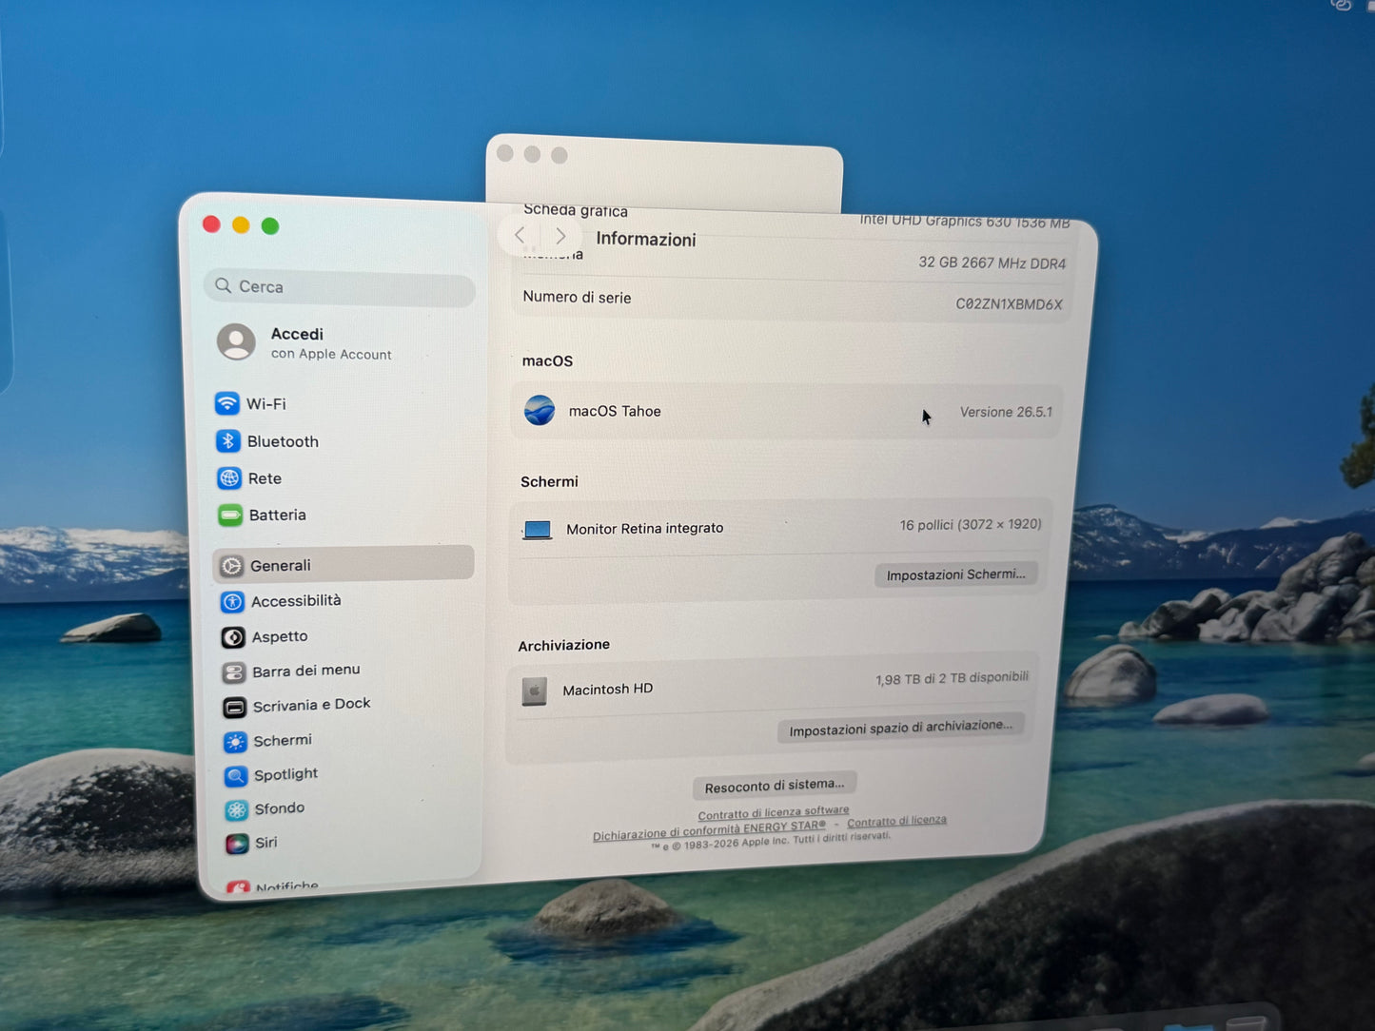Open Contratto di licenza software link
This screenshot has width=1375, height=1031.
point(774,813)
